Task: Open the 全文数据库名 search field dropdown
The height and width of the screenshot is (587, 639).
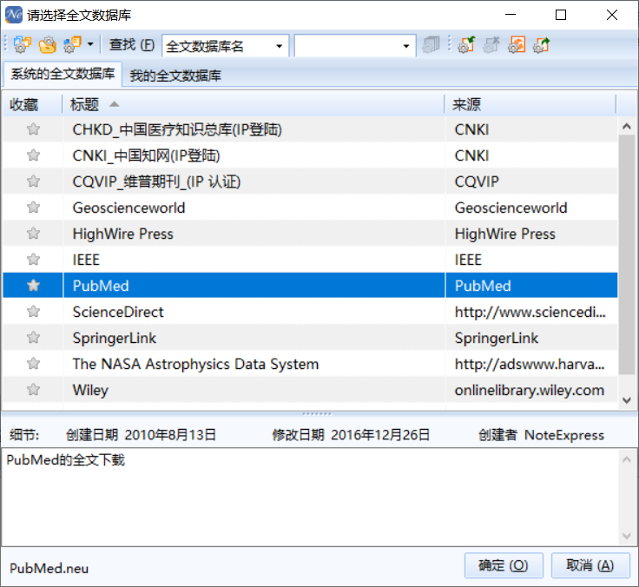Action: [x=280, y=46]
